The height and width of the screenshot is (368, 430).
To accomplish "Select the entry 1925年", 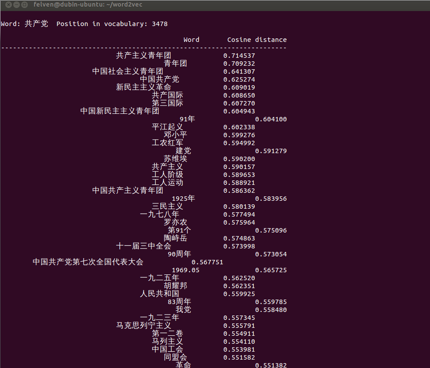I will coord(183,199).
